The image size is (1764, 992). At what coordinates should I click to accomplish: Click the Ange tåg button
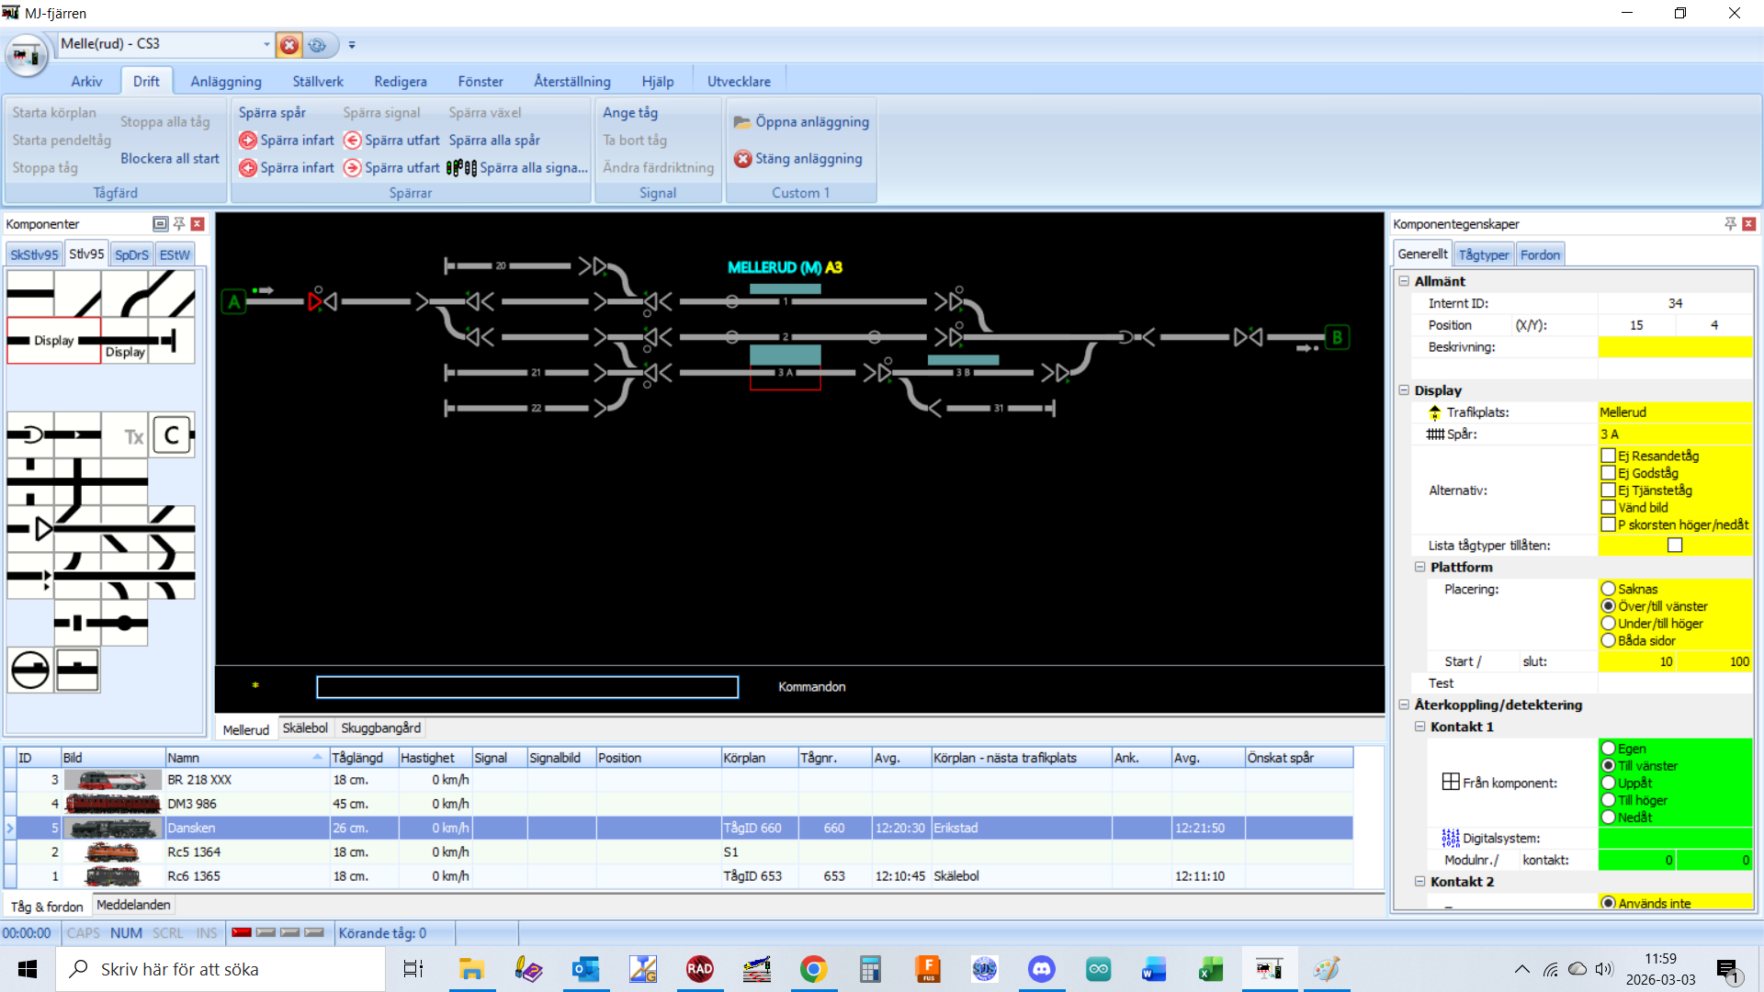click(x=630, y=112)
